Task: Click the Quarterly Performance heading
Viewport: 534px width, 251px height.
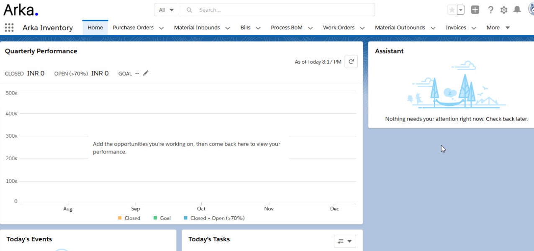Action: 41,51
